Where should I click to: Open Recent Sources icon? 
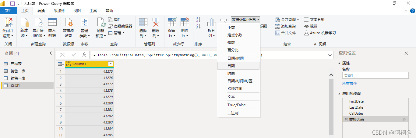[x=38, y=22]
